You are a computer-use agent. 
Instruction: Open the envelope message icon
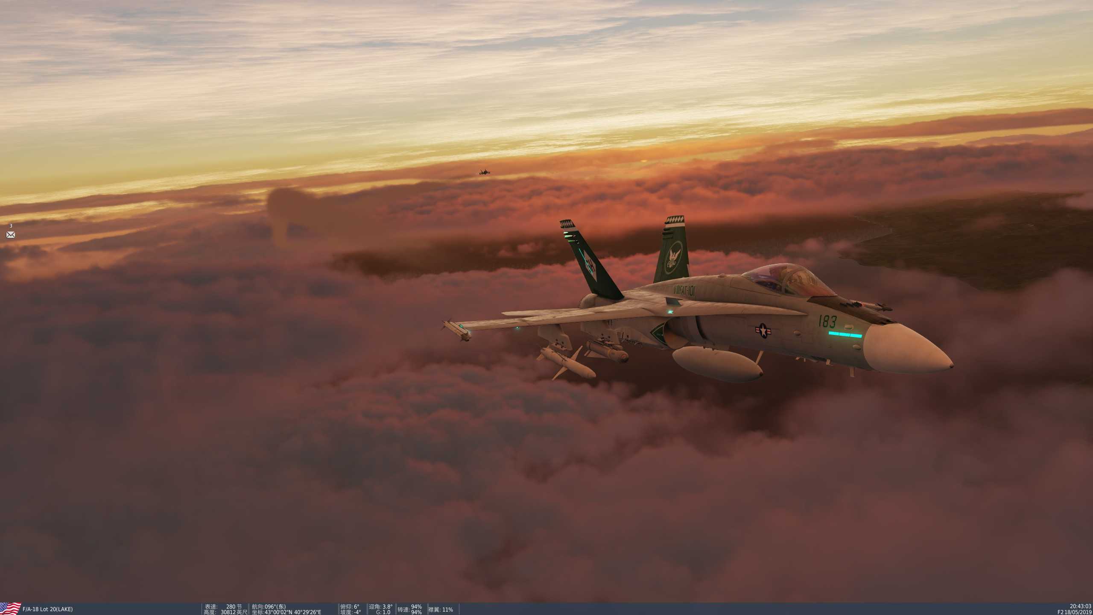point(11,234)
